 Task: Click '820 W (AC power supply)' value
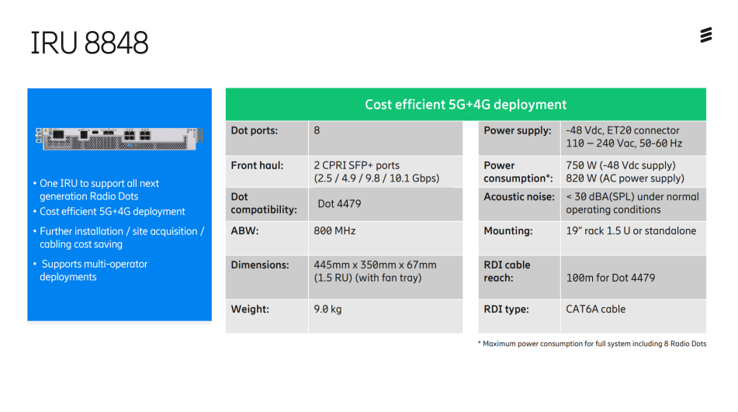625,178
